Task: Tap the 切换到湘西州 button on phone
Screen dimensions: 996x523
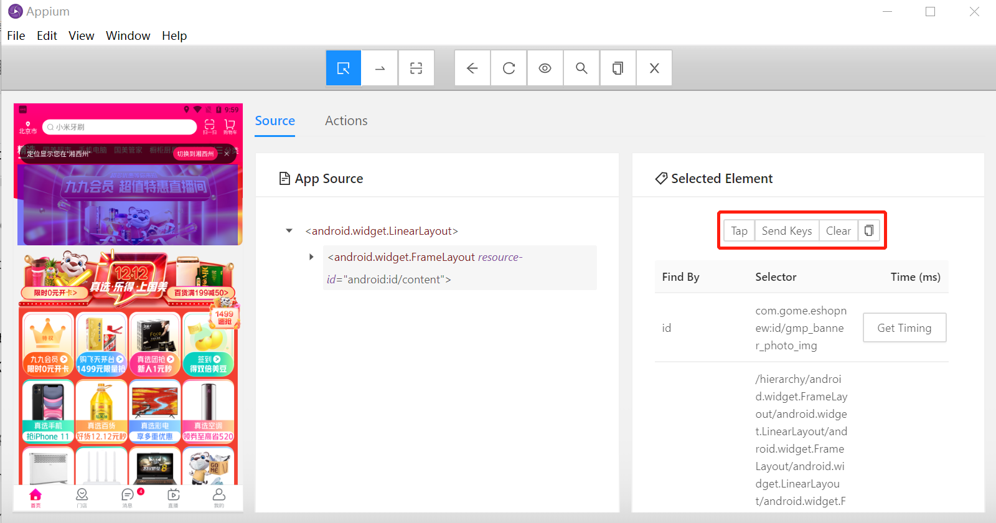Action: (195, 154)
